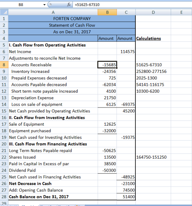Click investing total -19375

click(128, 137)
